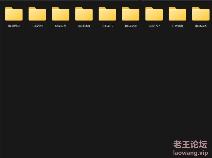The width and height of the screenshot is (212, 158).
Task: Click the file name text RJ342268
Action: pos(131,26)
